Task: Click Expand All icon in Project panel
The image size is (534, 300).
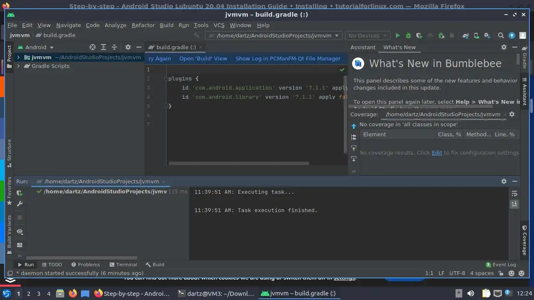Action: coord(103,47)
